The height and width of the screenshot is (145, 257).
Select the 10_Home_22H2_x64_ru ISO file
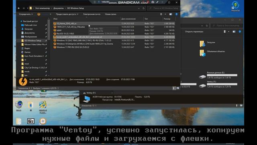coord(114,23)
